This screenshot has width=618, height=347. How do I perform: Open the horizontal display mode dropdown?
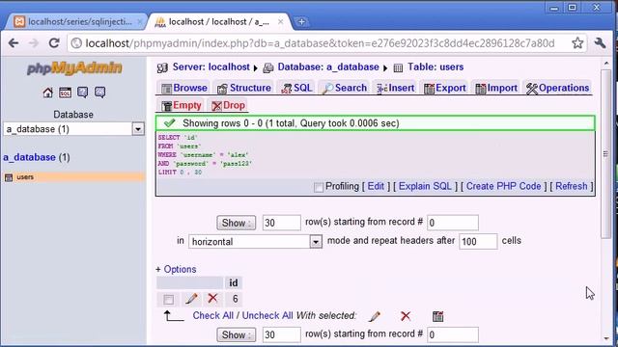(316, 242)
